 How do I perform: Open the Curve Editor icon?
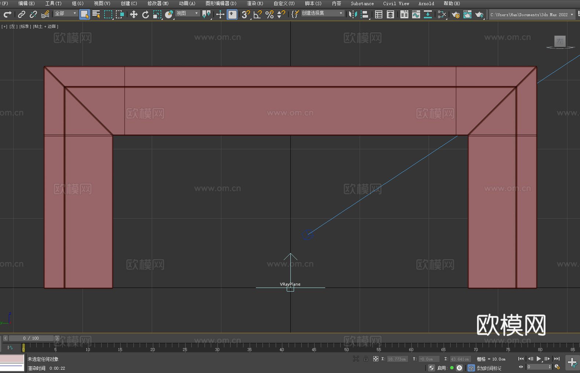click(416, 14)
